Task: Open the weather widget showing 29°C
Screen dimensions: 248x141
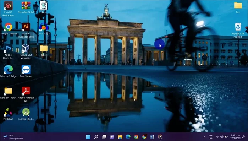Action: point(13,137)
